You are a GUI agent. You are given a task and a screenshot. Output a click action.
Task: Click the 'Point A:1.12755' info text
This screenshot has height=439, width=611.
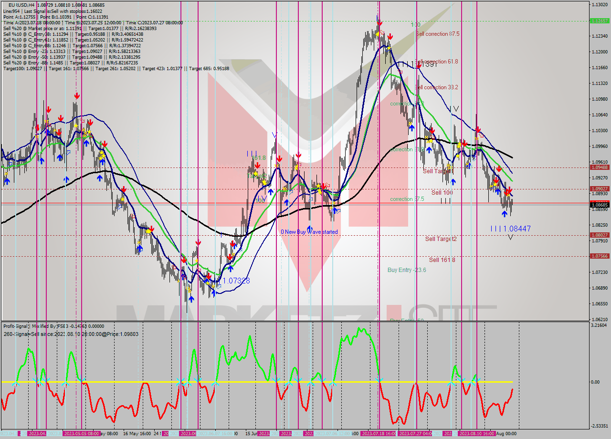tap(18, 17)
